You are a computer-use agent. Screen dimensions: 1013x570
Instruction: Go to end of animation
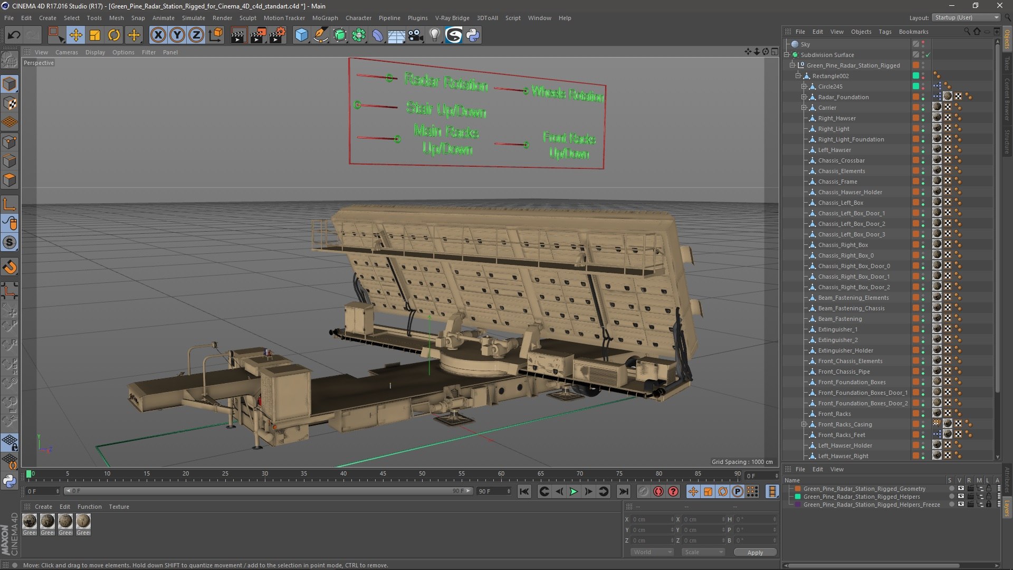[624, 491]
